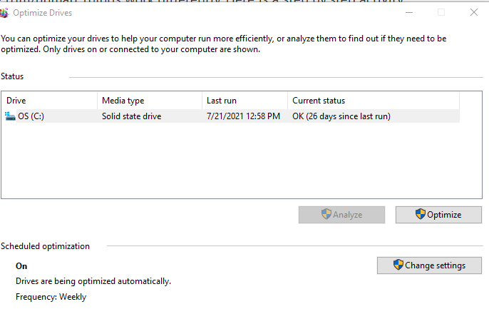The height and width of the screenshot is (319, 489).
Task: Click the OK (26 days since last run) status
Action: [341, 116]
